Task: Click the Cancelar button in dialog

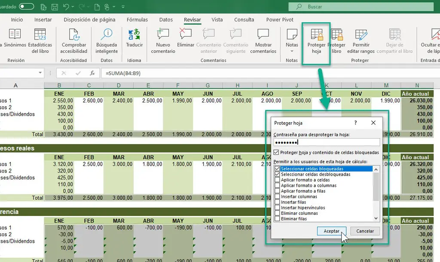Action: [x=365, y=231]
